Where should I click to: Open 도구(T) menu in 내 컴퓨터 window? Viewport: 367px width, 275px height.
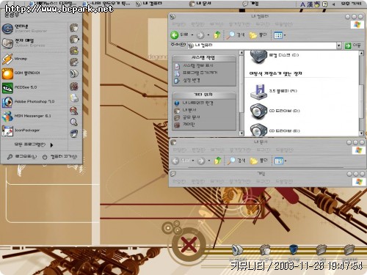(x=263, y=24)
